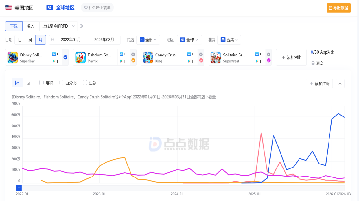Open the 上线至今的RPD dropdown
Image resolution: width=359 pixels, height=201 pixels.
click(58, 26)
